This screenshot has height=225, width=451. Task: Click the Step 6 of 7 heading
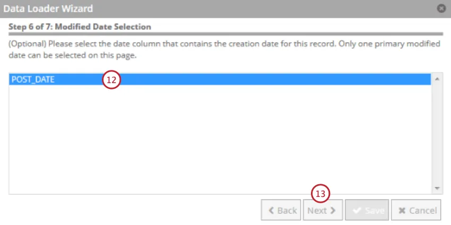coord(80,26)
